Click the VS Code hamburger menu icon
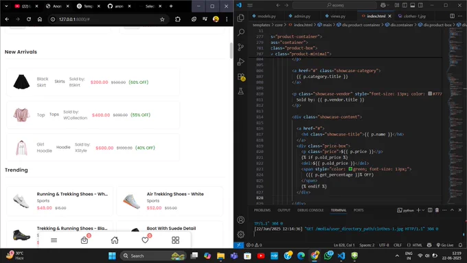Viewport: 467px width, 263px height. (250, 5)
